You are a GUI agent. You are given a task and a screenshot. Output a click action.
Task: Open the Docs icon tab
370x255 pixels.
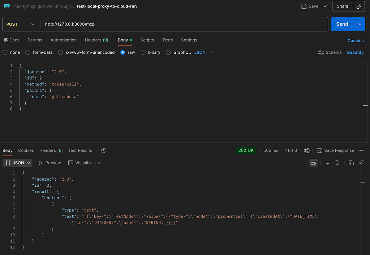click(x=12, y=40)
